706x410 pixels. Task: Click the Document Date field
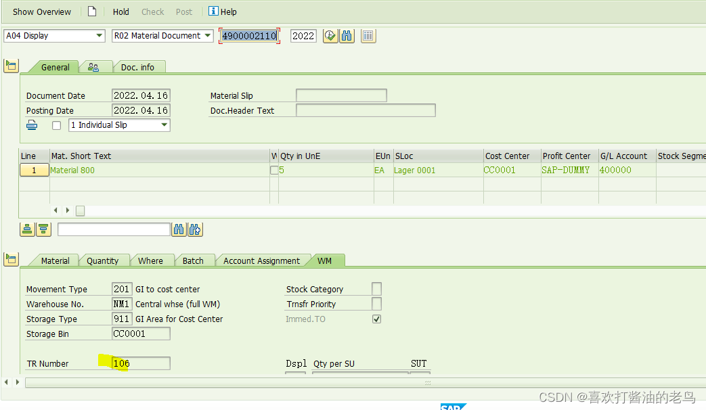[x=141, y=95]
